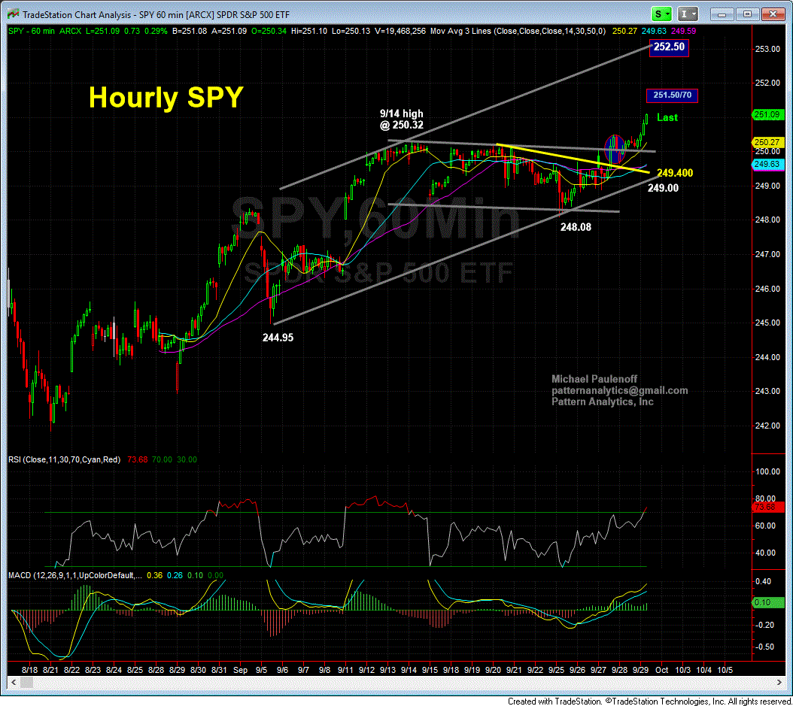The image size is (793, 706).
Task: Click the TradeStation icon in the title bar
Action: click(13, 14)
